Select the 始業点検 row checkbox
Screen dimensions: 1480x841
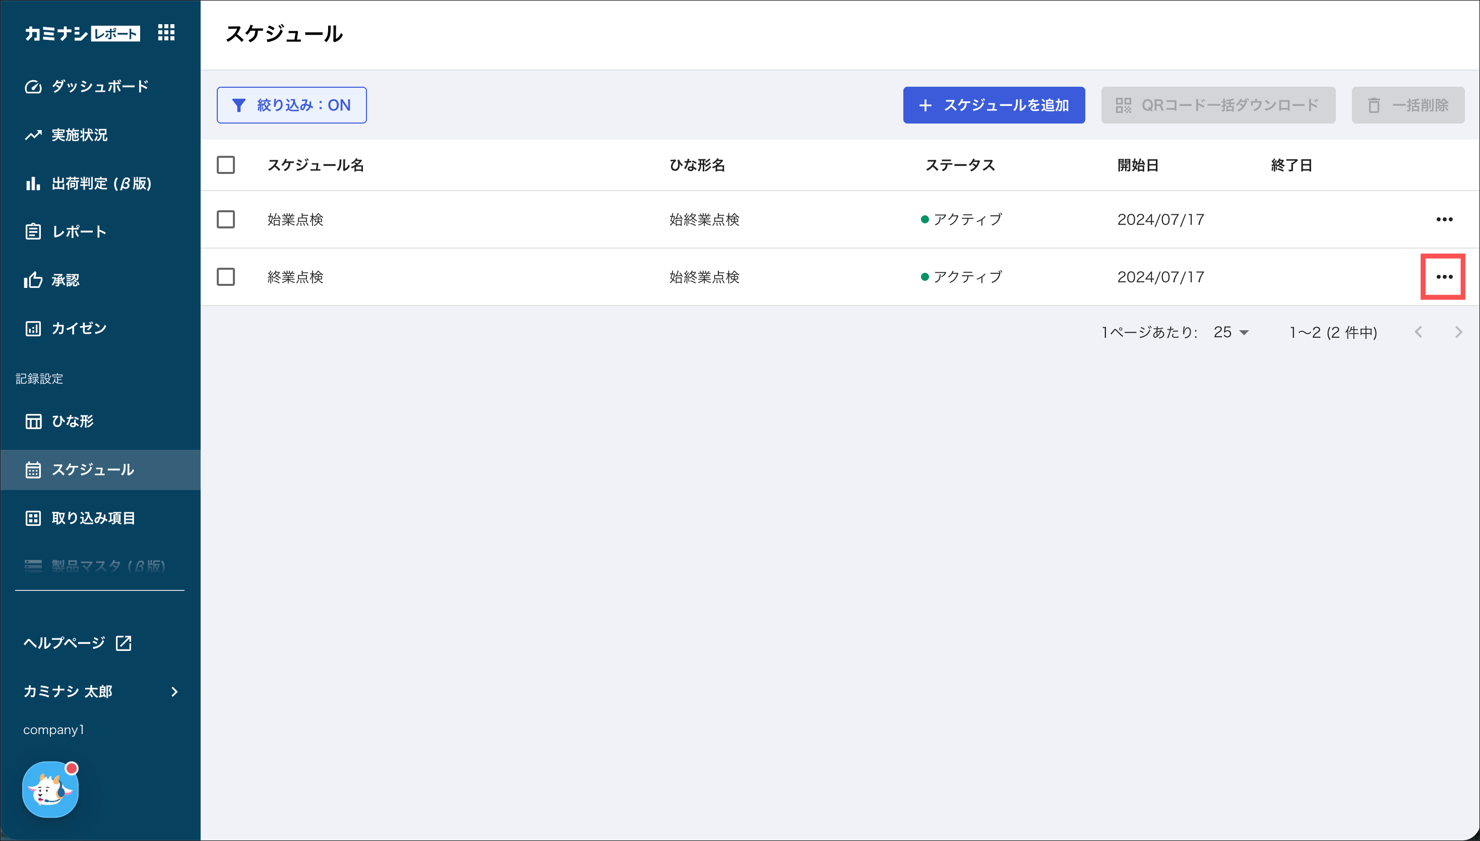[x=226, y=219]
